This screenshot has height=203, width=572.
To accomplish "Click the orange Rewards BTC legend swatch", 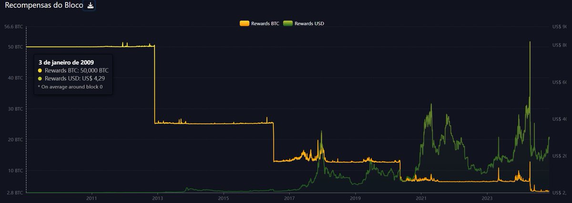I will [244, 23].
